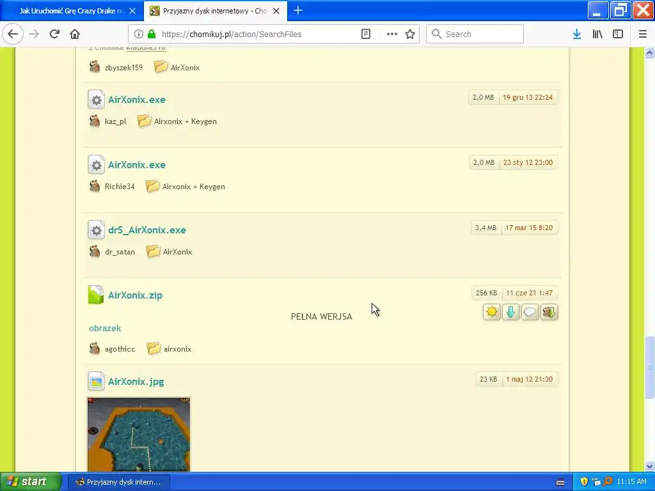Screen dimensions: 655x491
Task: Open the AirXonix.jpg file link
Action: click(136, 382)
